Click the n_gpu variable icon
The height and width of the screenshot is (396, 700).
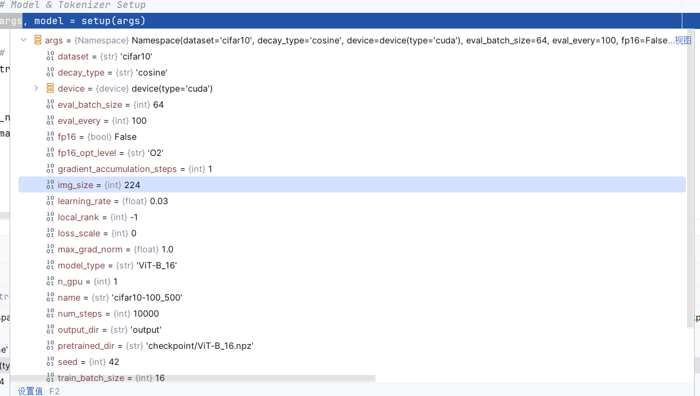[50, 281]
